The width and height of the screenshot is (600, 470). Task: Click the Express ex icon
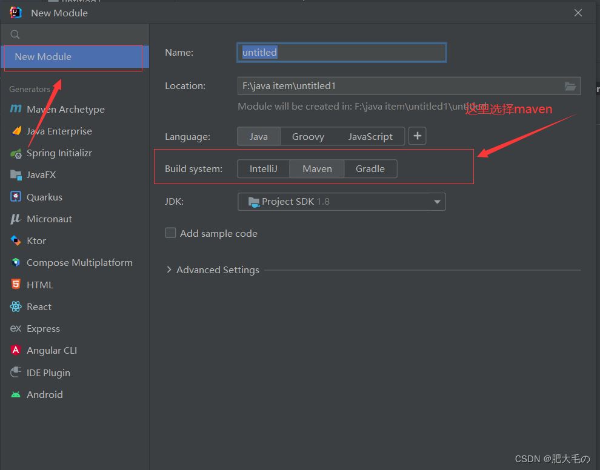[16, 328]
